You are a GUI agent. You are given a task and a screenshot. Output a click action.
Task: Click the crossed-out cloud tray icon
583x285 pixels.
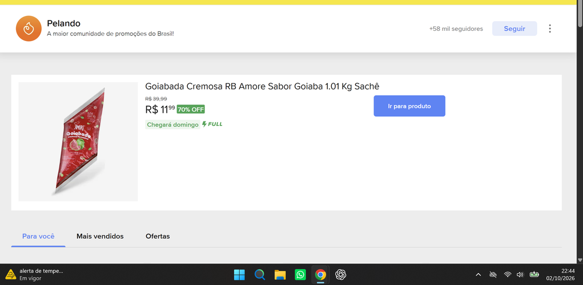pyautogui.click(x=493, y=275)
